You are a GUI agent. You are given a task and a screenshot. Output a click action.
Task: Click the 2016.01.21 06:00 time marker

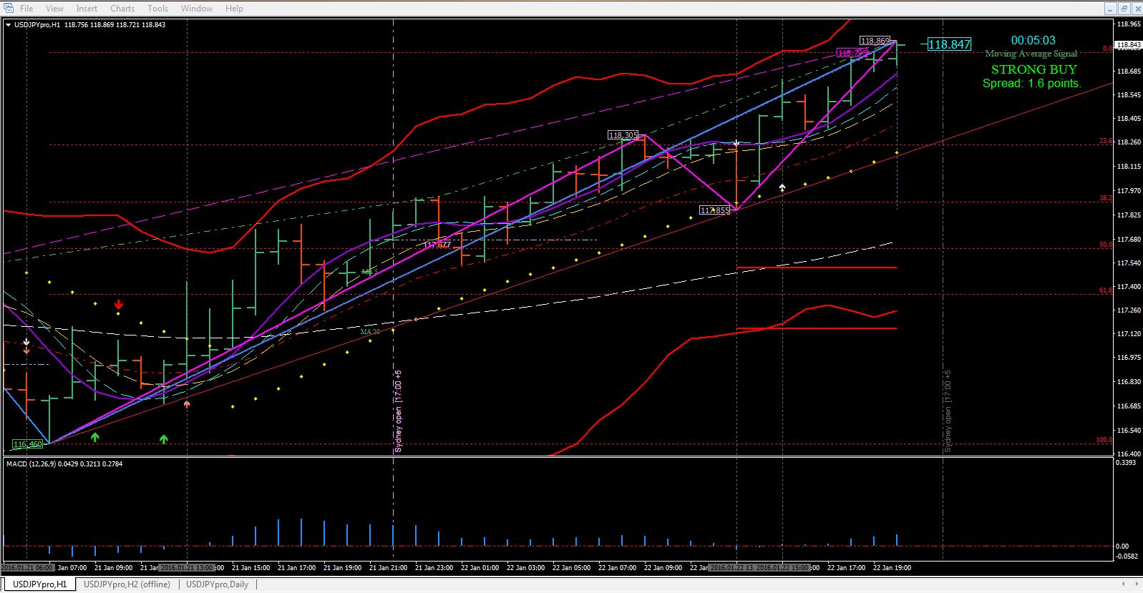click(26, 567)
